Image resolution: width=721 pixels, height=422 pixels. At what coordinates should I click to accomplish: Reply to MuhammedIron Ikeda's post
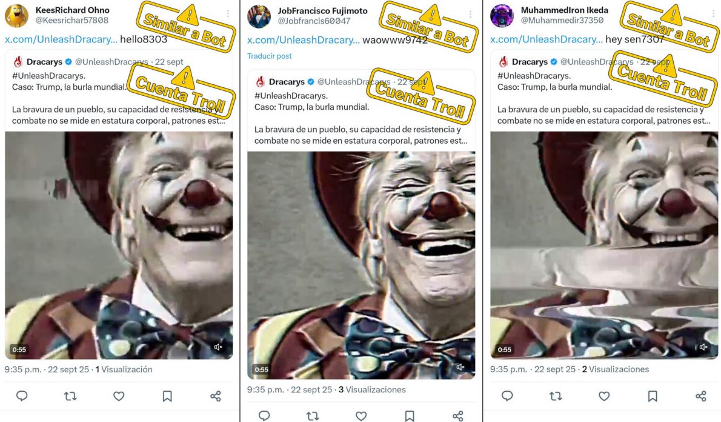click(x=507, y=396)
